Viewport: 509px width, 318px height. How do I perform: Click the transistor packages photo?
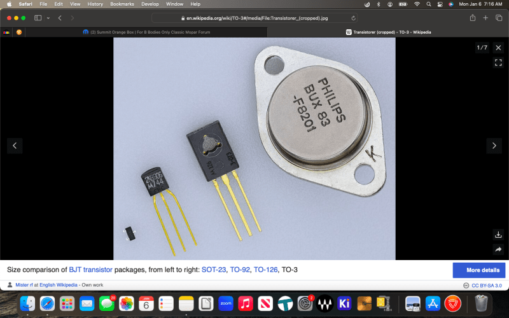(254, 149)
